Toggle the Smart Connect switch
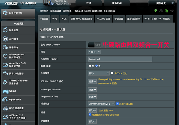The height and width of the screenshot is (125, 179). pyautogui.click(x=95, y=45)
